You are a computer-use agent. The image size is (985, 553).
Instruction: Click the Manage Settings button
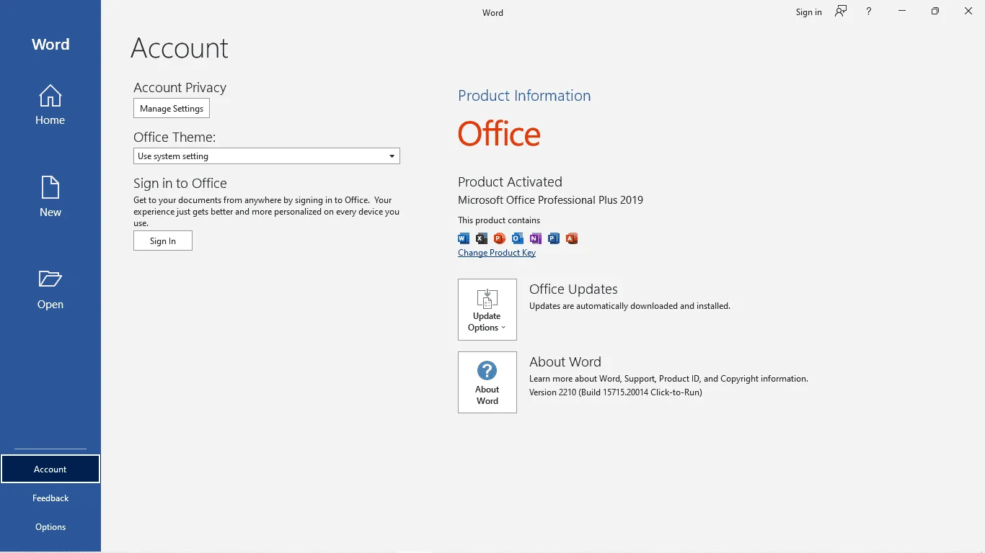(x=172, y=109)
